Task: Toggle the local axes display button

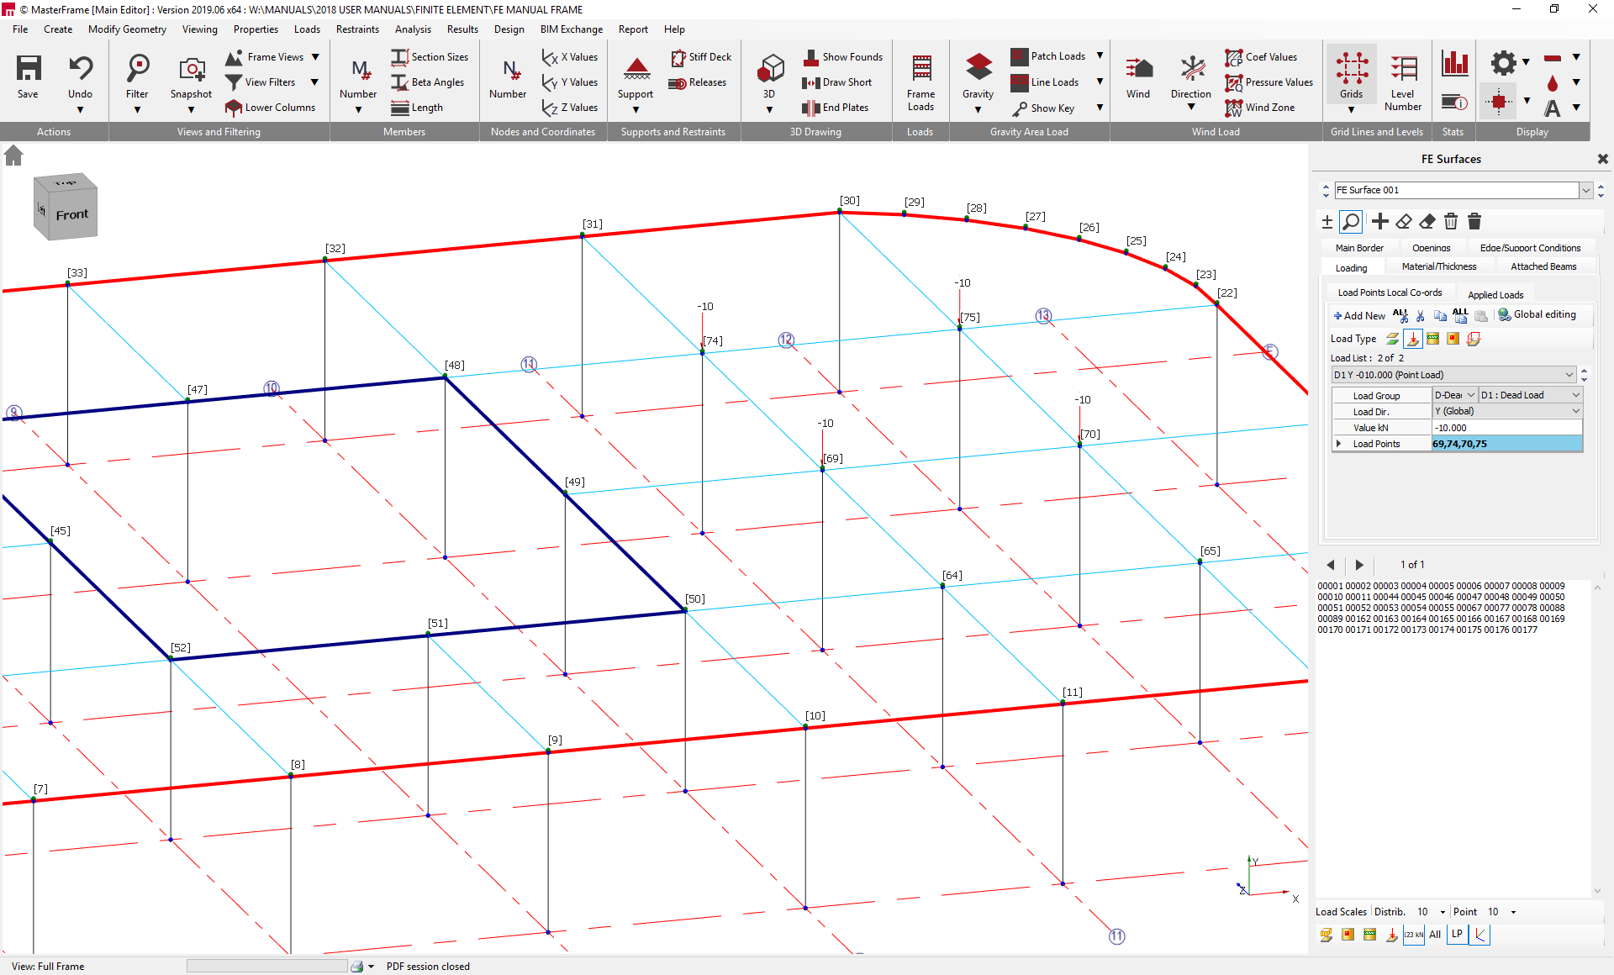Action: coord(1479,935)
